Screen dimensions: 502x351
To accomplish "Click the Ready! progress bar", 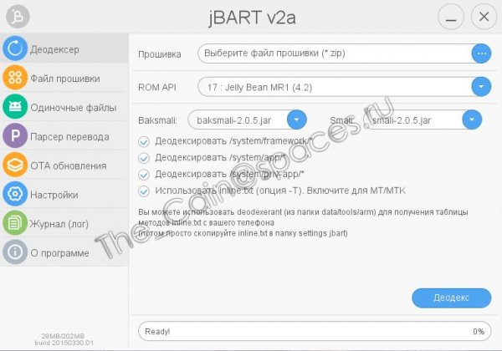I will point(315,331).
